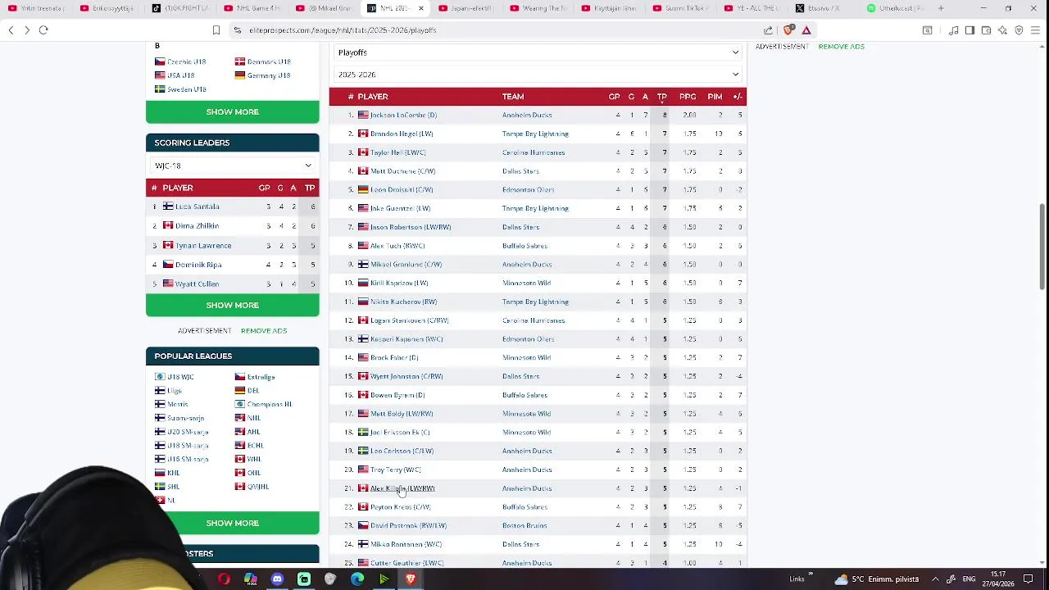
Task: Sort the stats table by PPG column
Action: click(x=688, y=97)
